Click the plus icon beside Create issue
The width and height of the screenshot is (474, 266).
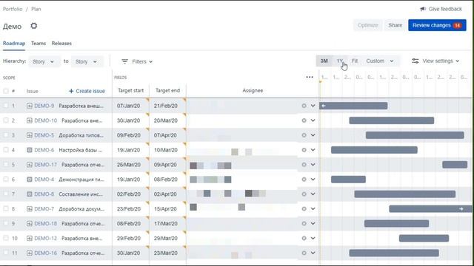(71, 91)
